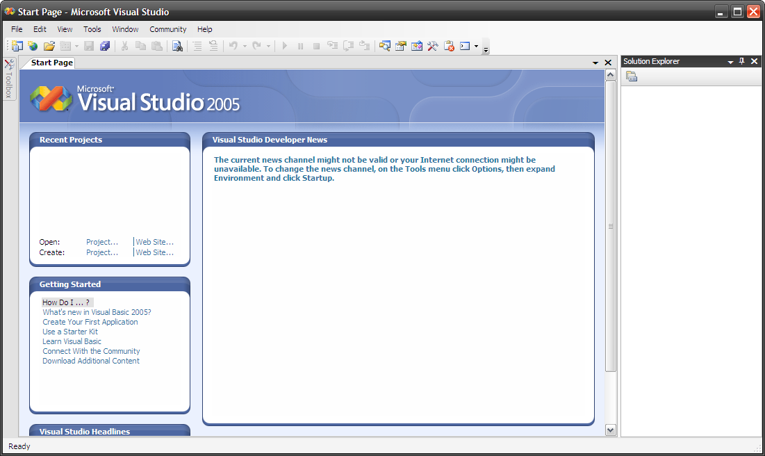This screenshot has height=456, width=765.
Task: Click the Find in Files icon
Action: 177,46
